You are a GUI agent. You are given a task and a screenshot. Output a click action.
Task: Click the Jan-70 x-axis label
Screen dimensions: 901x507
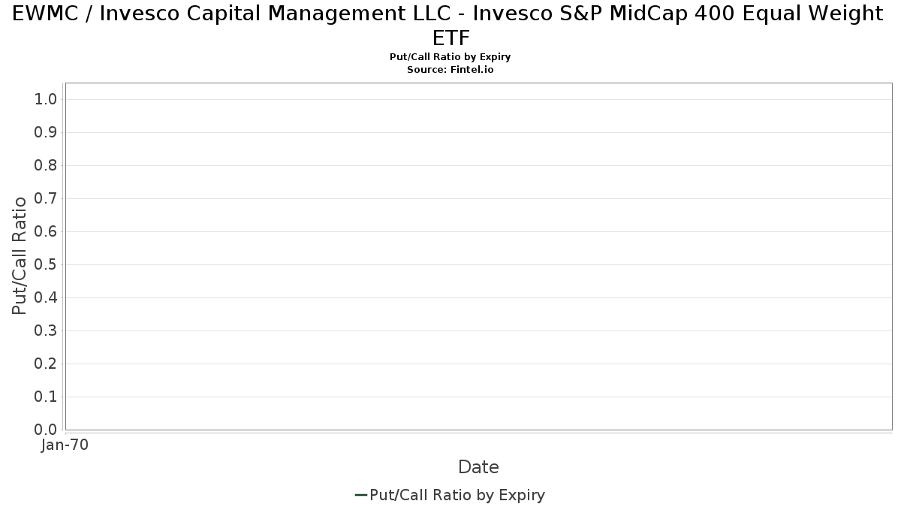[x=65, y=445]
